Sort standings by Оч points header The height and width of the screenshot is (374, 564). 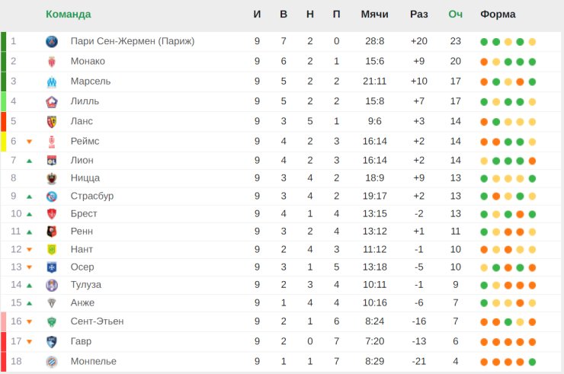click(455, 14)
